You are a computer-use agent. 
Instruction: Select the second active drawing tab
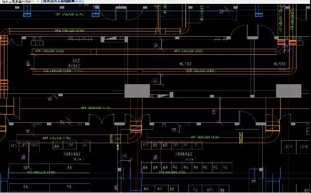tap(60, 1)
